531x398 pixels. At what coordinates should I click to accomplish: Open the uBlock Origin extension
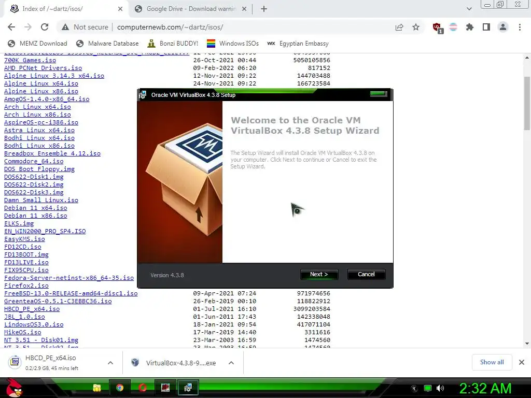(437, 28)
